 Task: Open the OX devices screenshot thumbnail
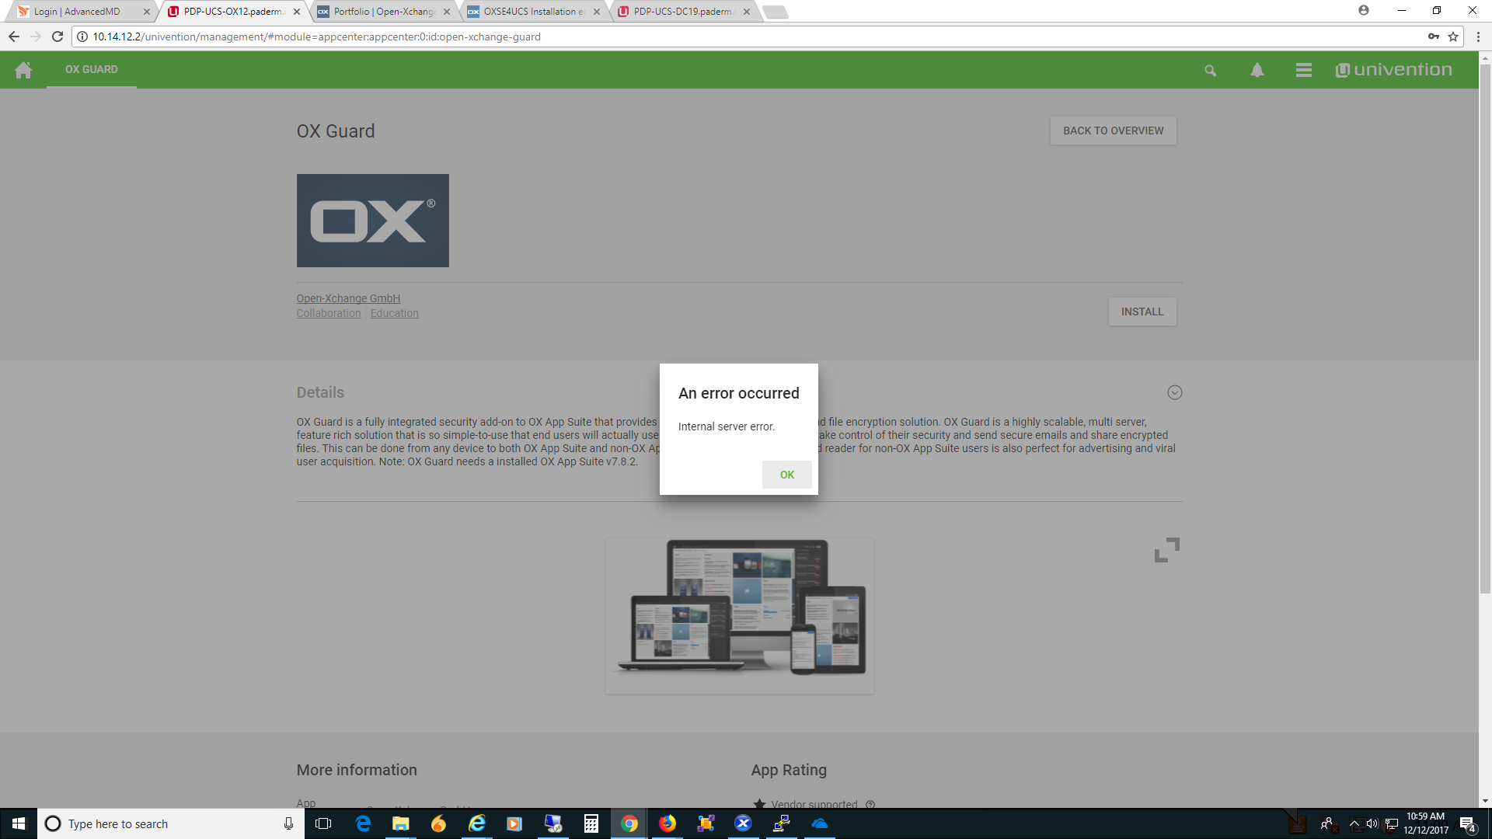click(740, 615)
